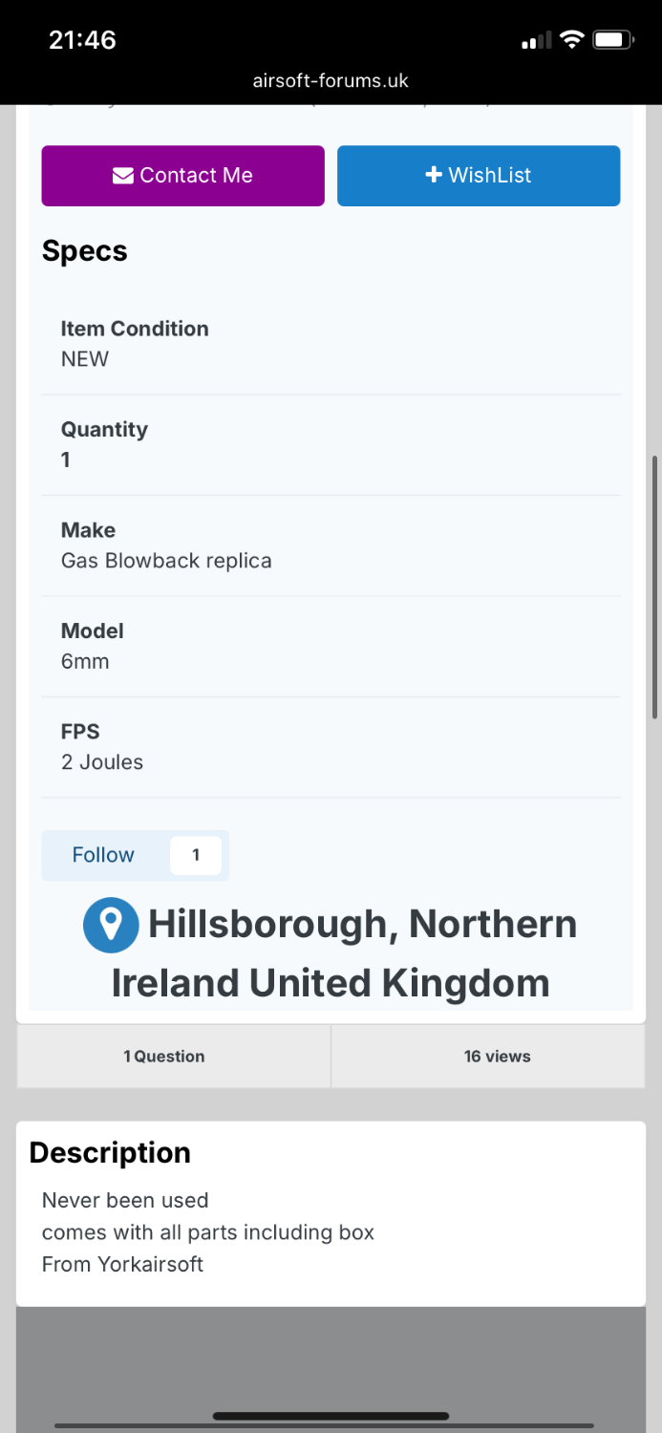Click the From Yorkairsoft description line
This screenshot has width=662, height=1433.
pos(123,1264)
